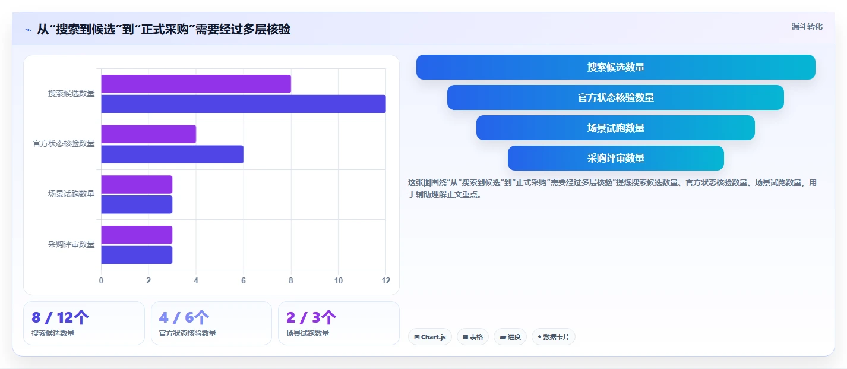Click the x-axis tick label 6
Viewport: 847px width, 369px height.
tap(244, 280)
